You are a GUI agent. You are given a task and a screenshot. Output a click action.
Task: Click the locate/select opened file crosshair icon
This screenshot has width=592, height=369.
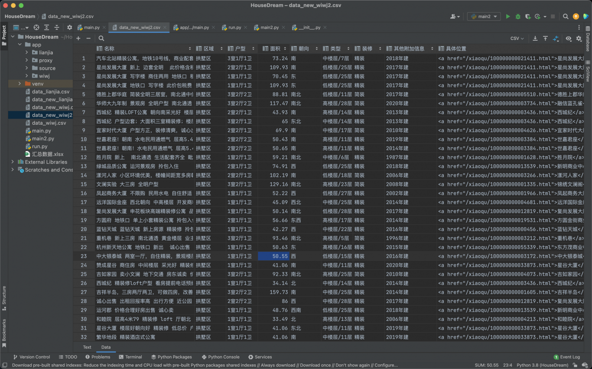tap(36, 27)
